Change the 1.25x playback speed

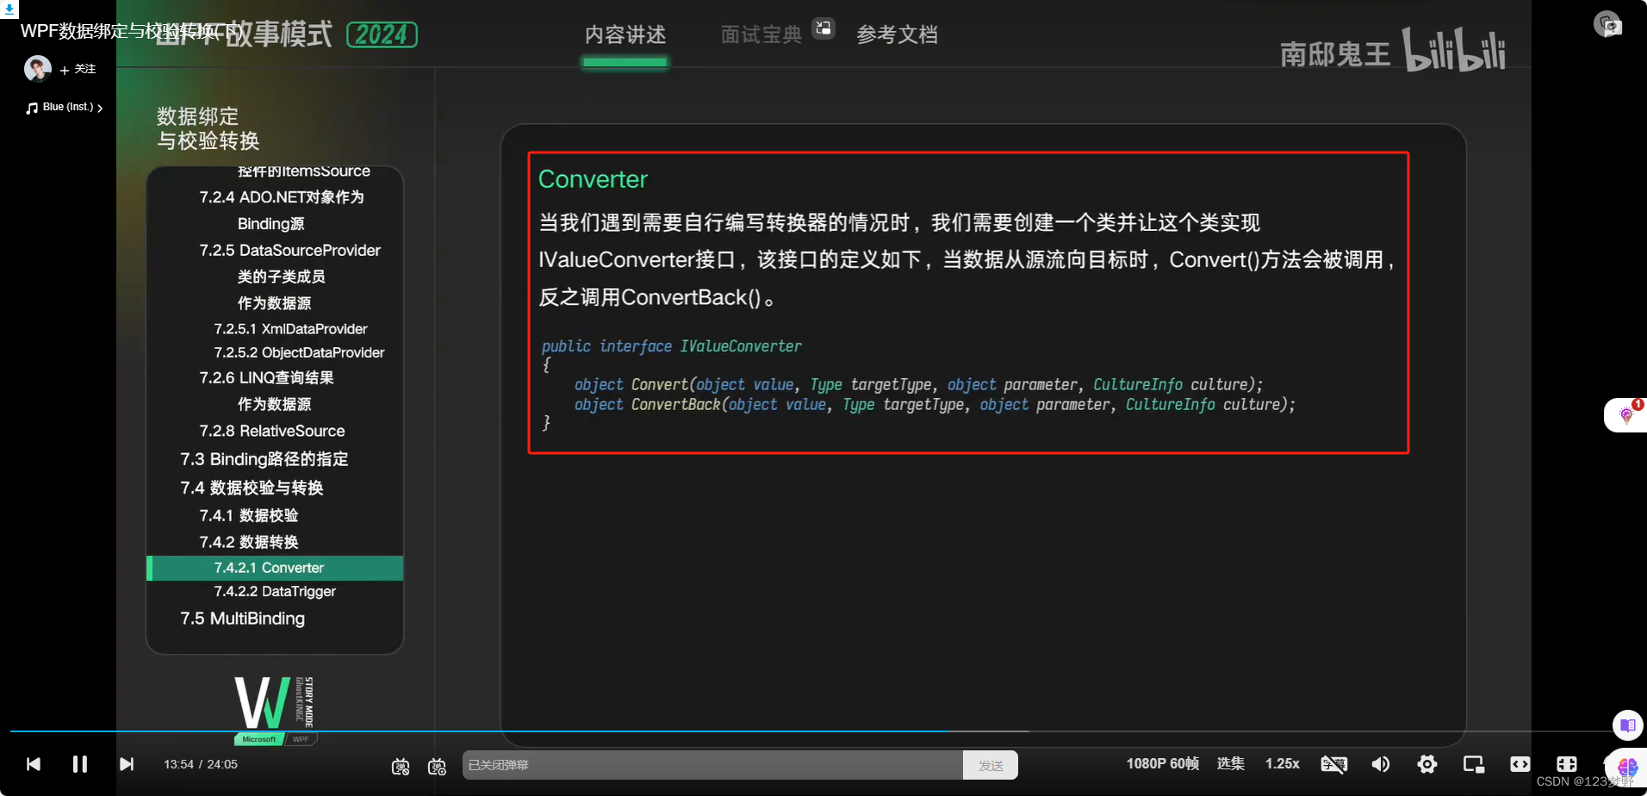(1283, 763)
